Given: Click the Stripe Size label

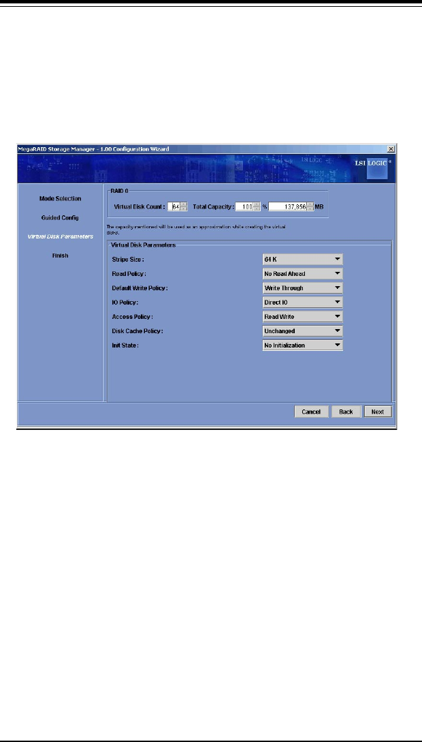Looking at the screenshot, I should click(127, 260).
